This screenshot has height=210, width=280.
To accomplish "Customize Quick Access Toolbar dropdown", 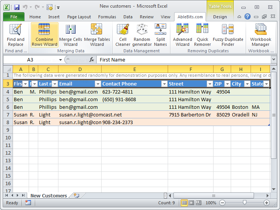I will click(x=58, y=8).
